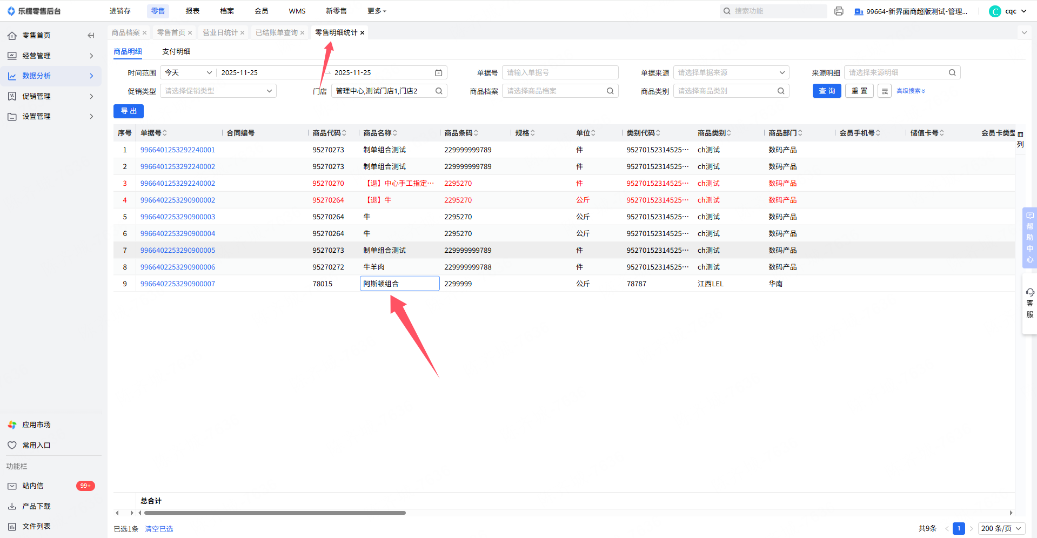Screen dimensions: 1037x538
Task: Open the cqc user account dropdown
Action: (1008, 11)
